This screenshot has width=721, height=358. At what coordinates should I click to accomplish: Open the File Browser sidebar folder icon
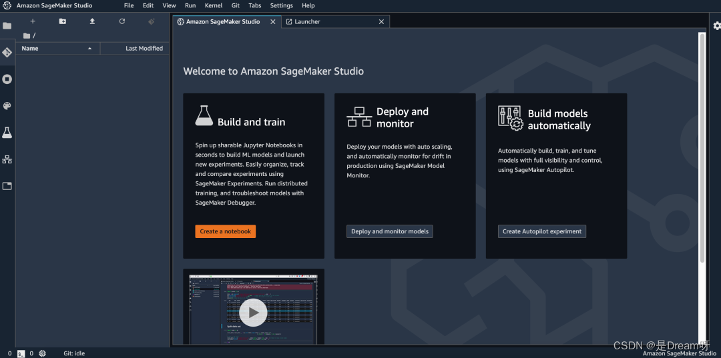click(x=7, y=26)
